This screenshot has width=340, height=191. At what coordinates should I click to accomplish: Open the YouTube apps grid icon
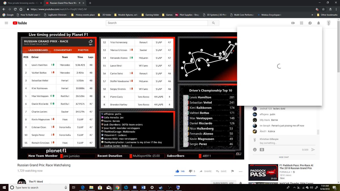click(x=301, y=23)
